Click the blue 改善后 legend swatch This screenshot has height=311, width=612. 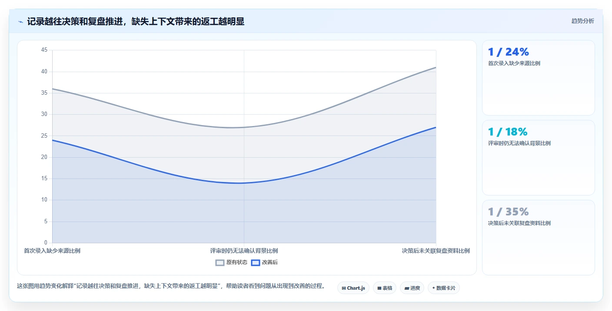[x=256, y=262]
